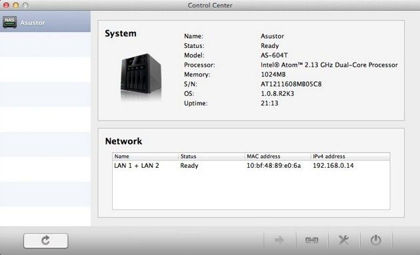
Task: Click the IP address 192.168.0.14
Action: [x=333, y=166]
